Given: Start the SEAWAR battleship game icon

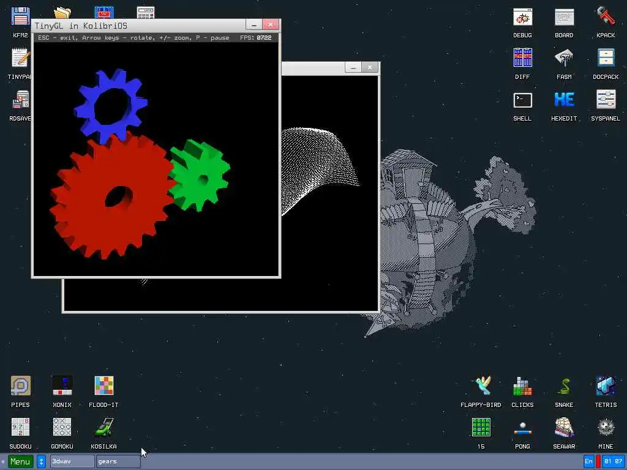Looking at the screenshot, I should click(564, 428).
